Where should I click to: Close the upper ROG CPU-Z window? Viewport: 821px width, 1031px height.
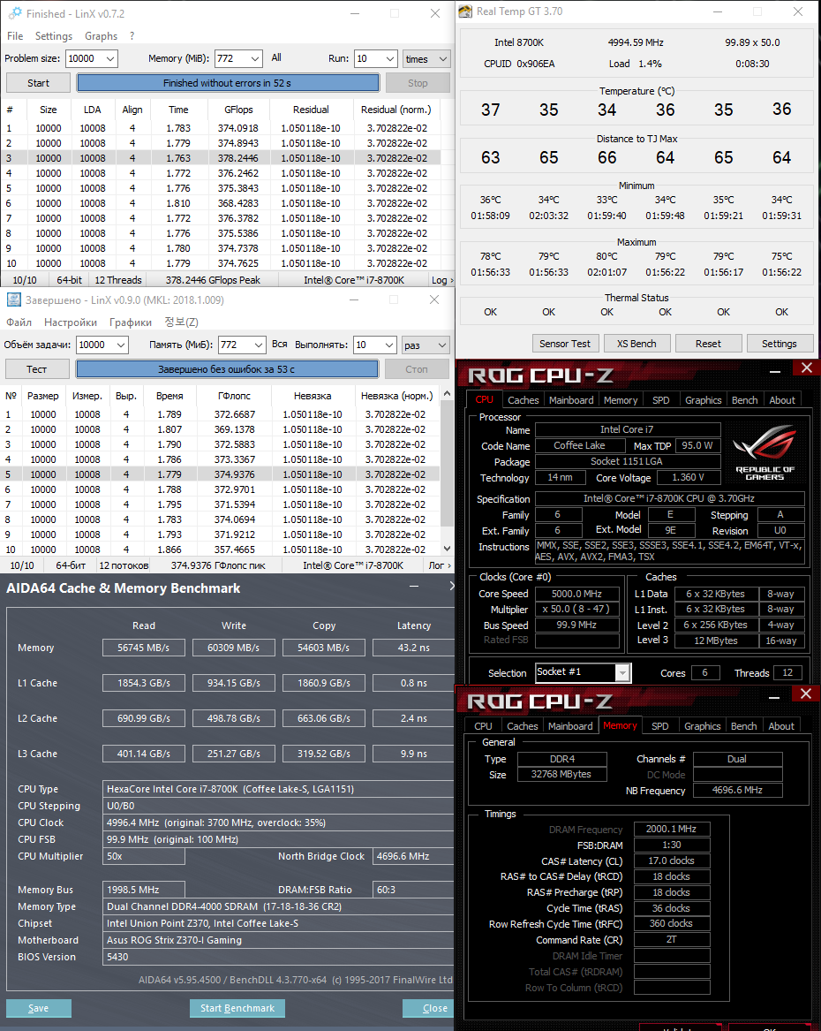(807, 368)
